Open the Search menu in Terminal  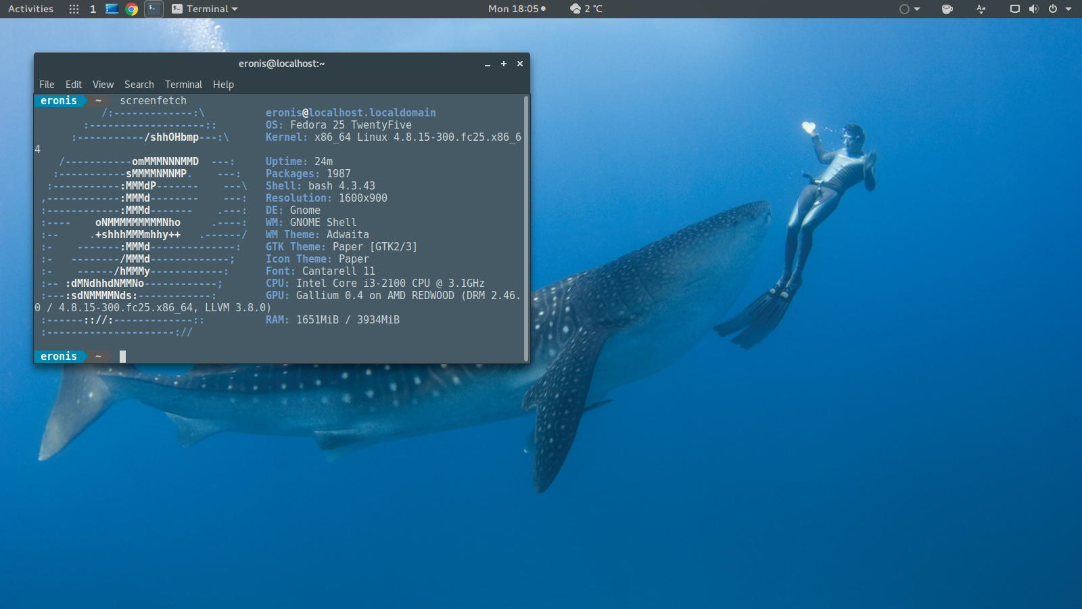(139, 85)
